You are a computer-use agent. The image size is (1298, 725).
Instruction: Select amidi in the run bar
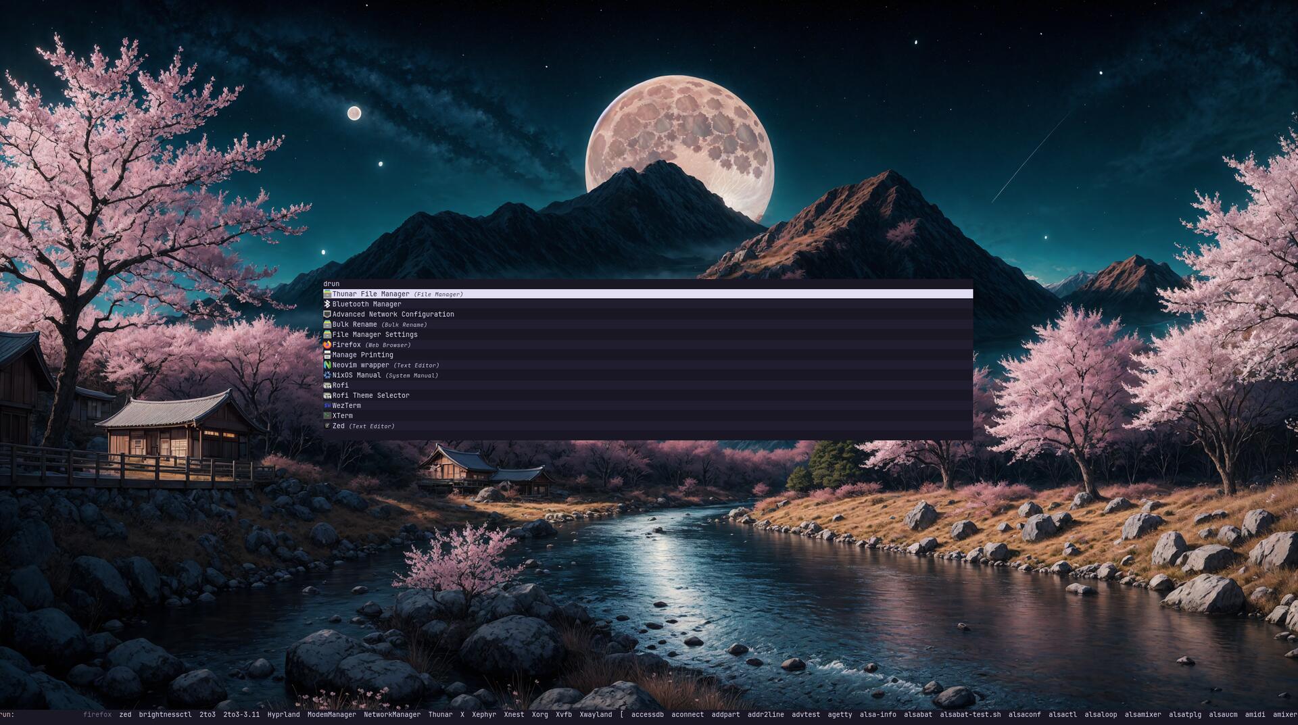tap(1255, 714)
